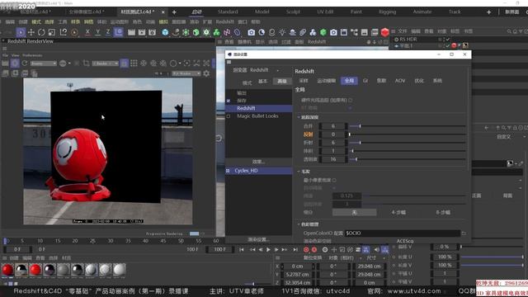Switch to the AOV tab
Image resolution: width=528 pixels, height=297 pixels.
coord(400,81)
